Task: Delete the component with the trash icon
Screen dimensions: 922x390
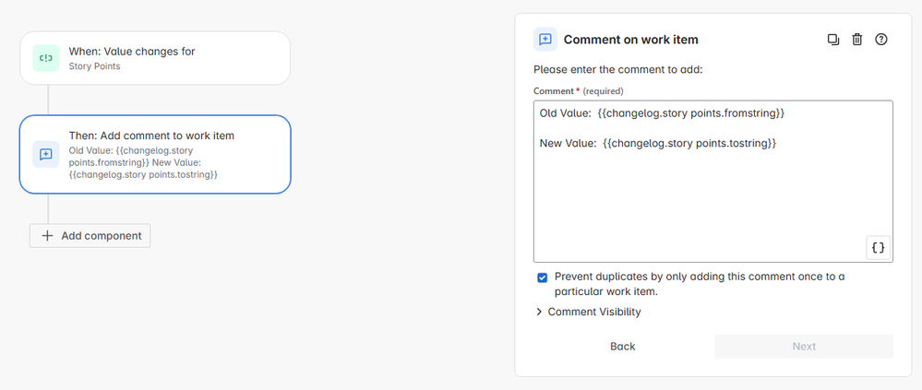Action: (857, 40)
